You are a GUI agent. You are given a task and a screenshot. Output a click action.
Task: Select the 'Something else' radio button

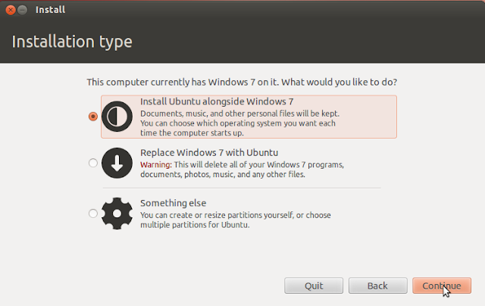tap(92, 214)
